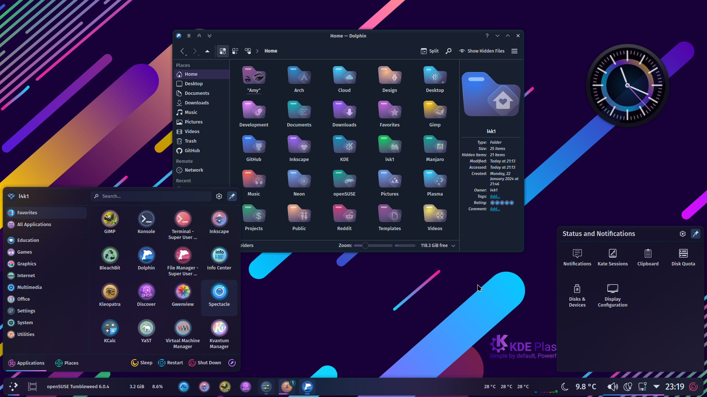This screenshot has height=397, width=707.
Task: Open the "Amy" folder in Dolphin
Action: (254, 79)
